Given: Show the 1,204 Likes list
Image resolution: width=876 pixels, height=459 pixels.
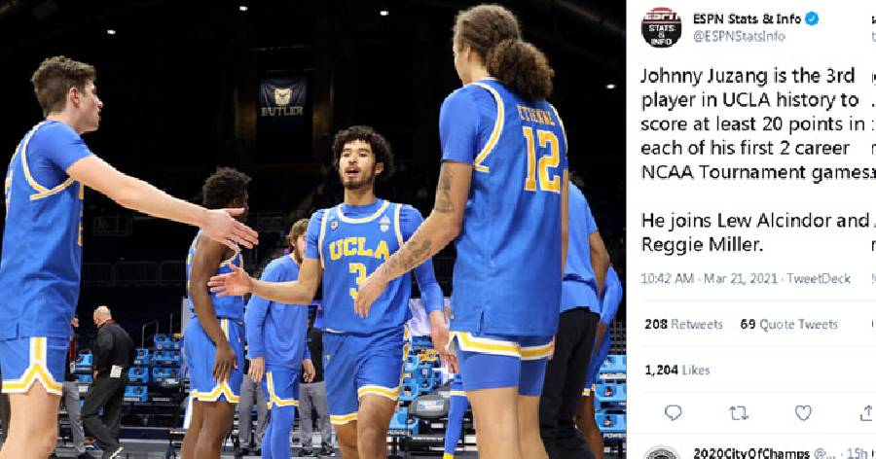Looking at the screenshot, I should coord(677,370).
